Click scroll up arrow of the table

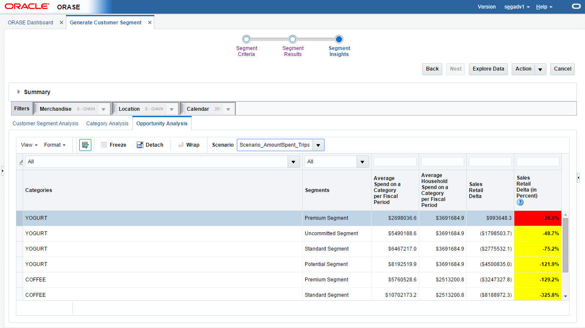tap(565, 215)
